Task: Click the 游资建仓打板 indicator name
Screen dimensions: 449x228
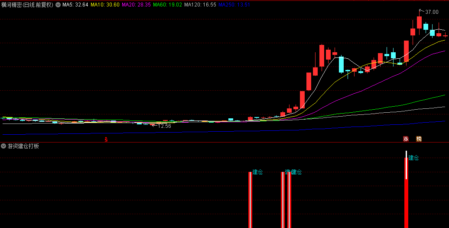Action: coord(23,146)
